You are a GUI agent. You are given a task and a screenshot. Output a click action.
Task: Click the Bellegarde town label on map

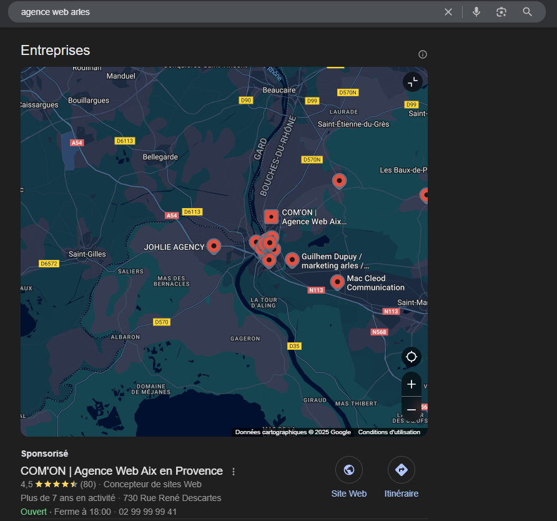[160, 157]
